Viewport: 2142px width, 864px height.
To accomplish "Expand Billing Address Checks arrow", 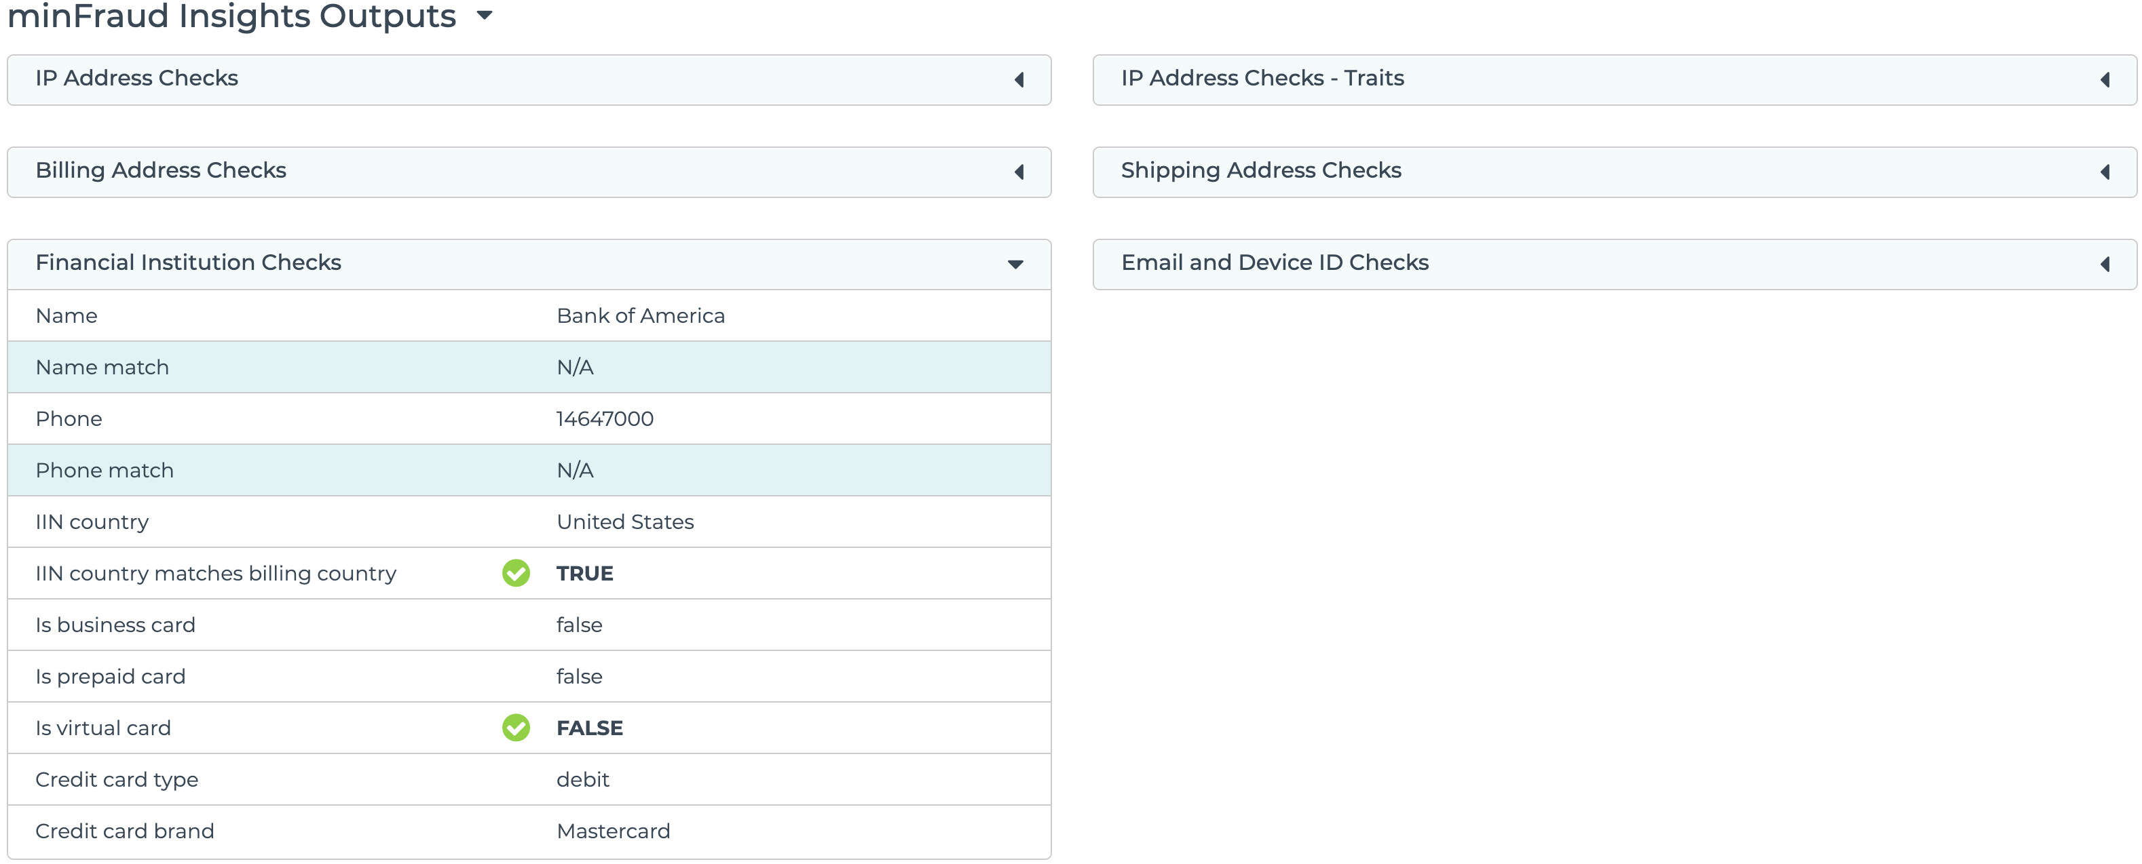I will [1019, 172].
